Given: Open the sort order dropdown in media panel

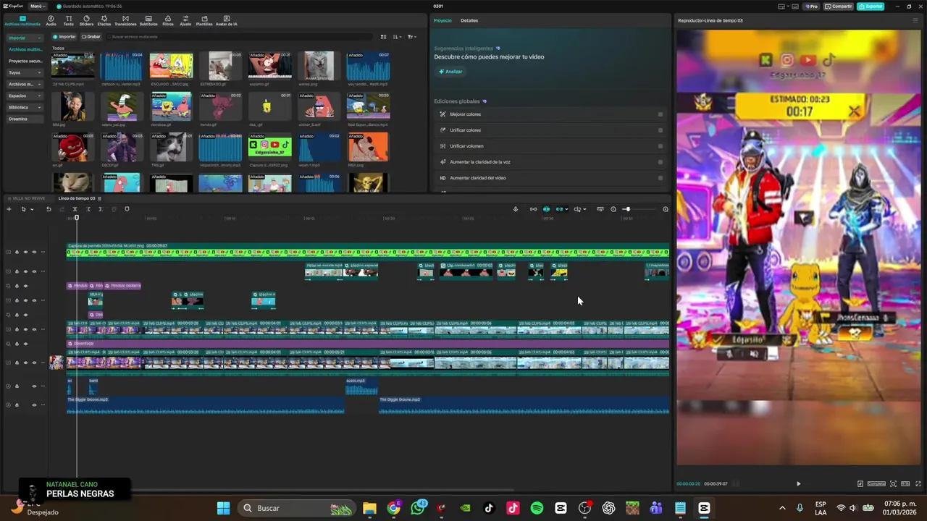Looking at the screenshot, I should tap(397, 37).
